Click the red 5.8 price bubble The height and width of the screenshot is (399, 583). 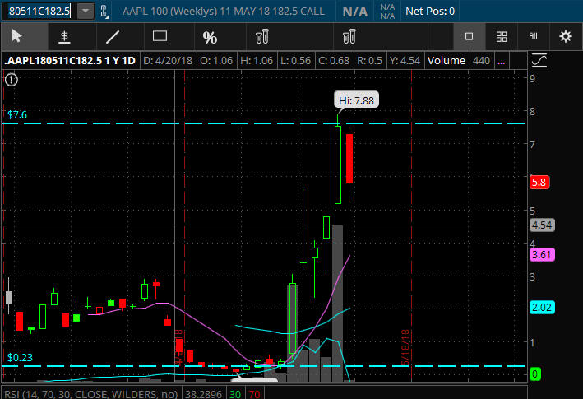[539, 182]
